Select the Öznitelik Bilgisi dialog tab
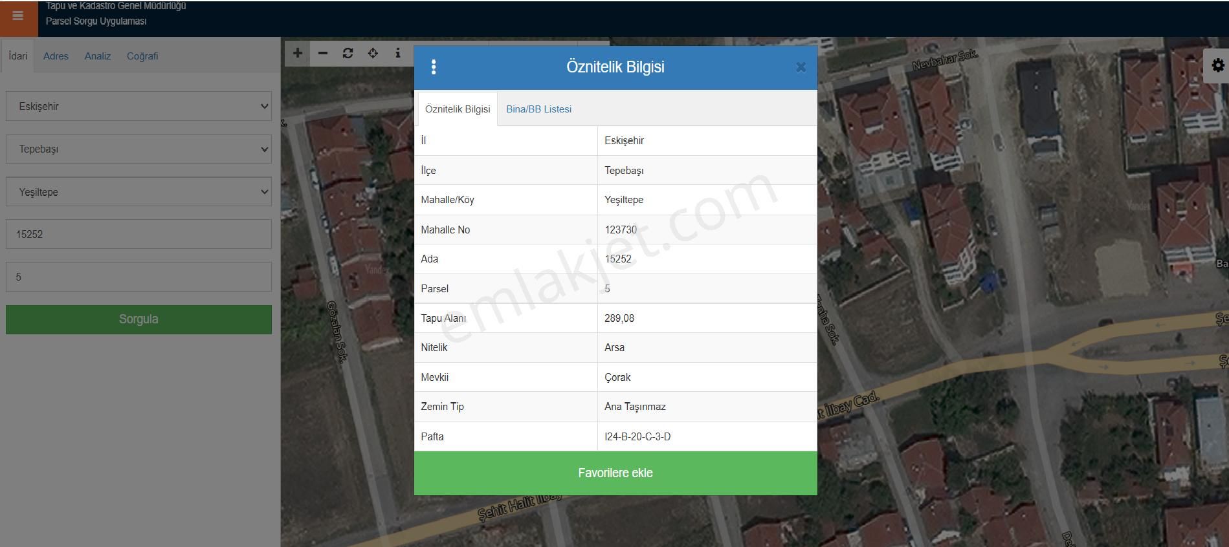This screenshot has width=1229, height=547. (x=458, y=109)
